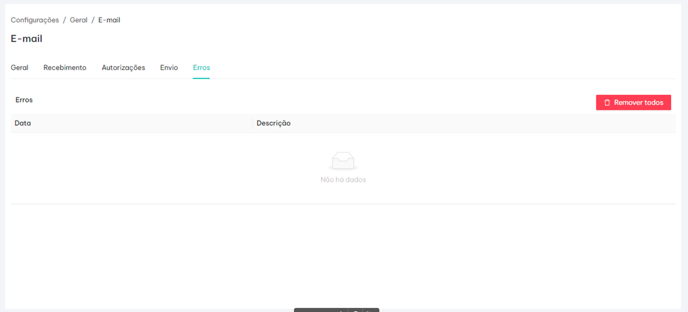Viewport: 688px width, 312px height.
Task: Go to the Envio tab
Action: coord(169,68)
